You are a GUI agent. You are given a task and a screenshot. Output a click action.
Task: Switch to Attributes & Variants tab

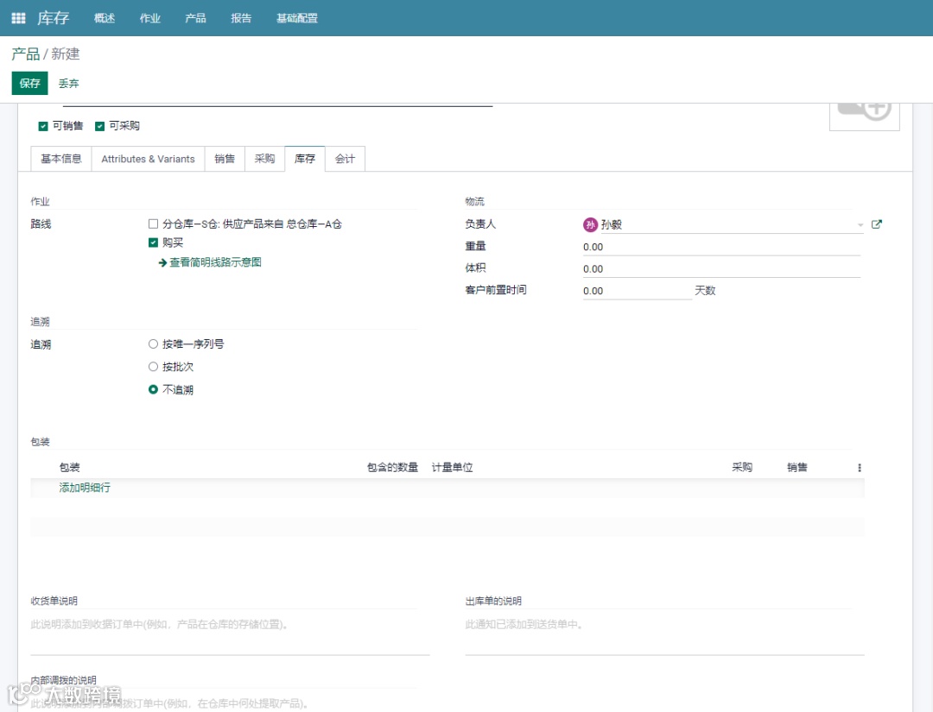pyautogui.click(x=149, y=159)
